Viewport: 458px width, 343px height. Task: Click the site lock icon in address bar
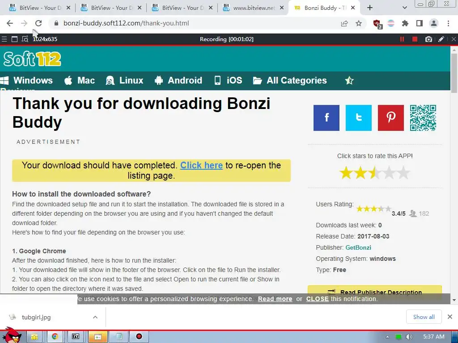click(x=56, y=23)
